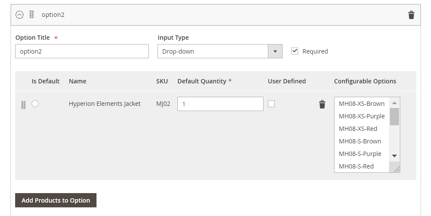Enable the User Defined checkbox
Image resolution: width=431 pixels, height=216 pixels.
(271, 104)
